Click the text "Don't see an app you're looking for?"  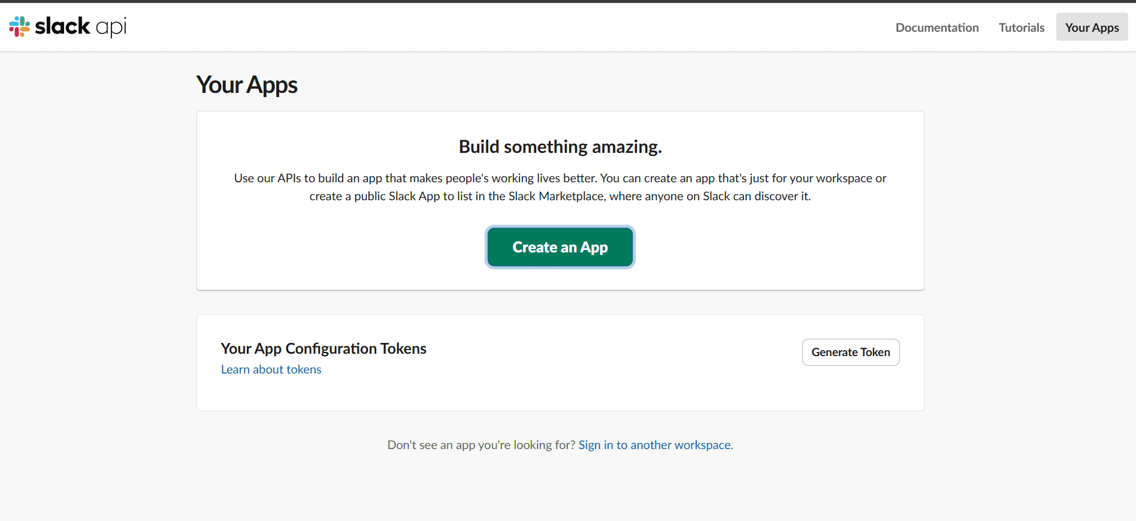click(481, 445)
